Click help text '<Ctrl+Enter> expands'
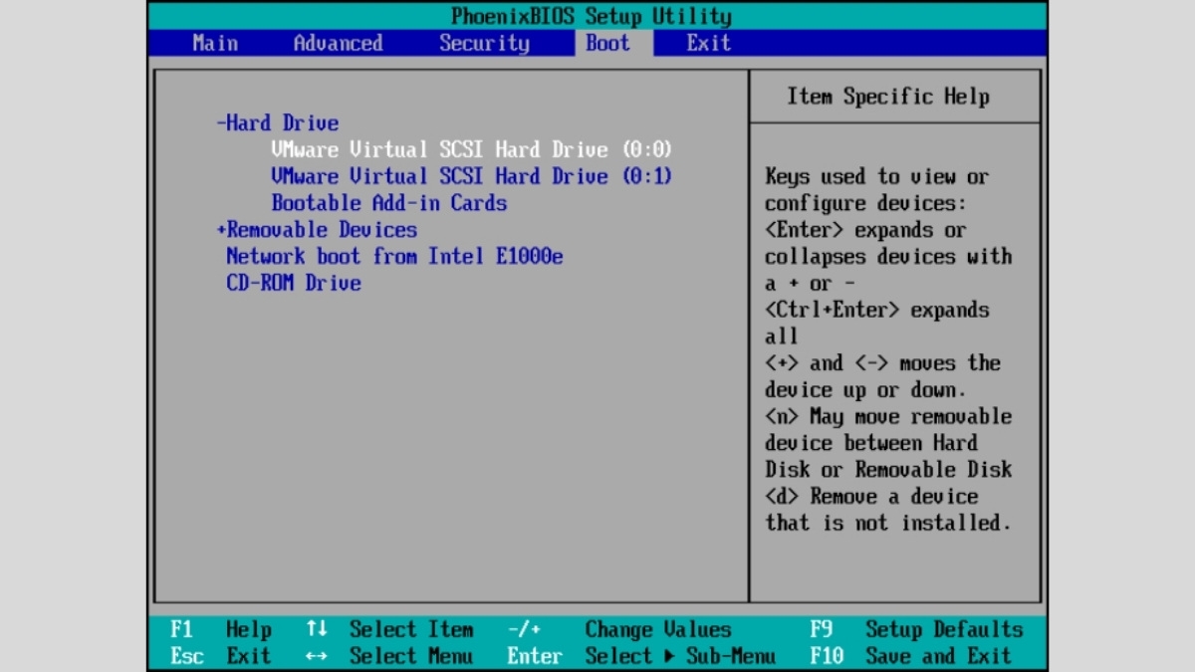Viewport: 1195px width, 672px height. coord(877,310)
